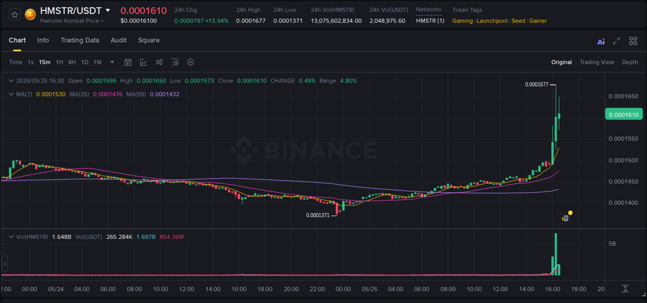
Task: Expand chart to fullscreen with arrows icon
Action: tap(616, 41)
